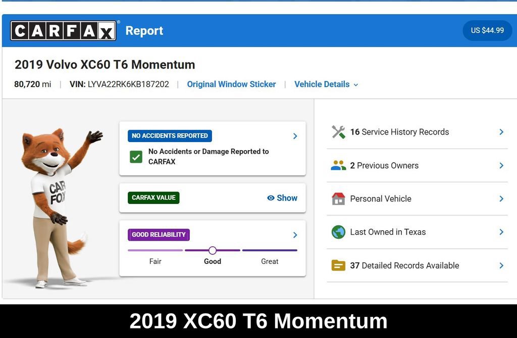This screenshot has width=517, height=338.
Task: Click the eye icon beside Show
Action: tap(271, 198)
